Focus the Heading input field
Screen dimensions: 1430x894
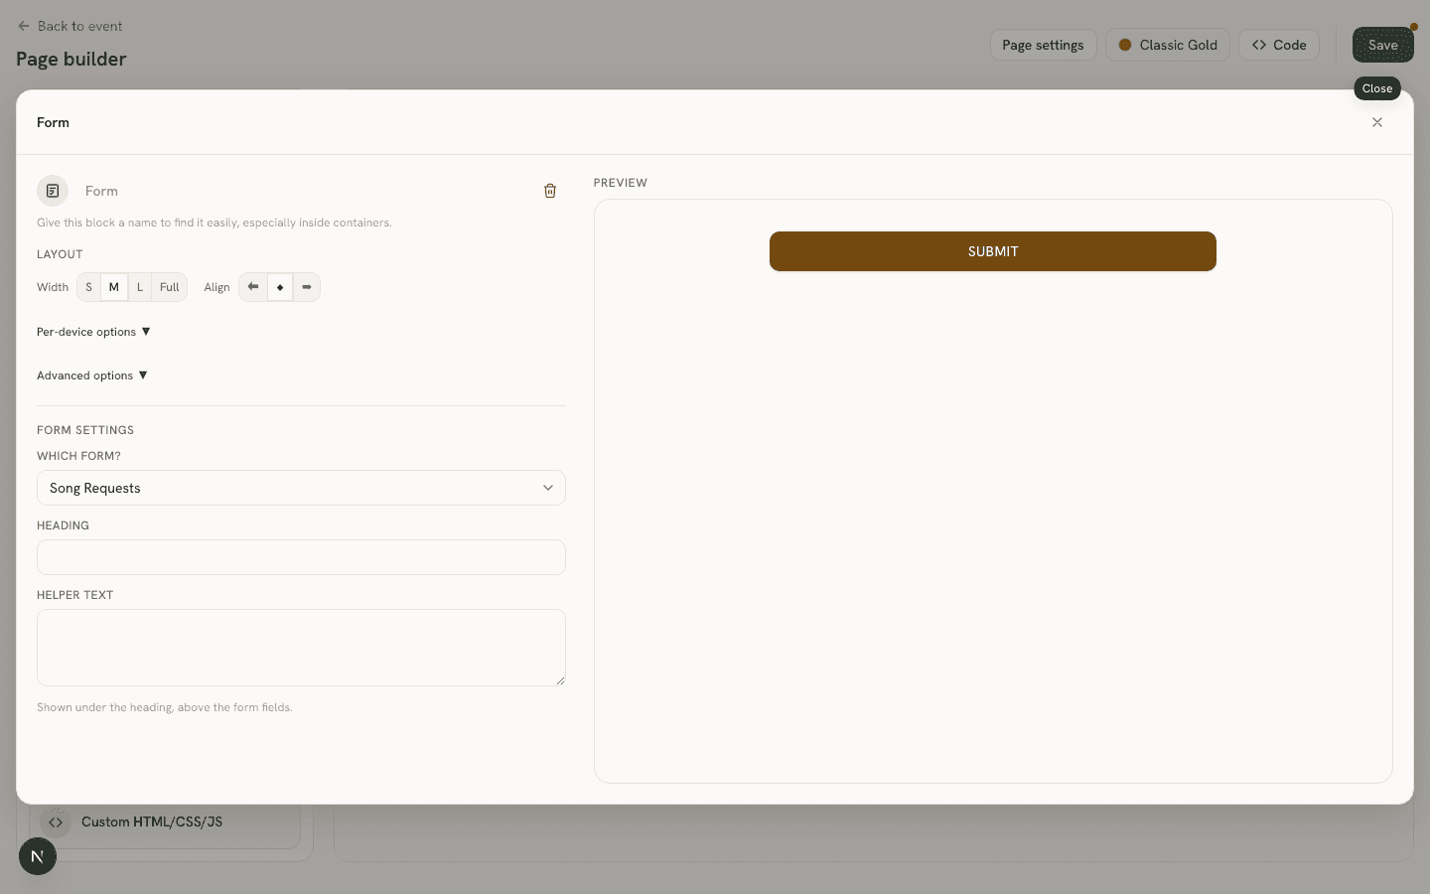coord(301,557)
